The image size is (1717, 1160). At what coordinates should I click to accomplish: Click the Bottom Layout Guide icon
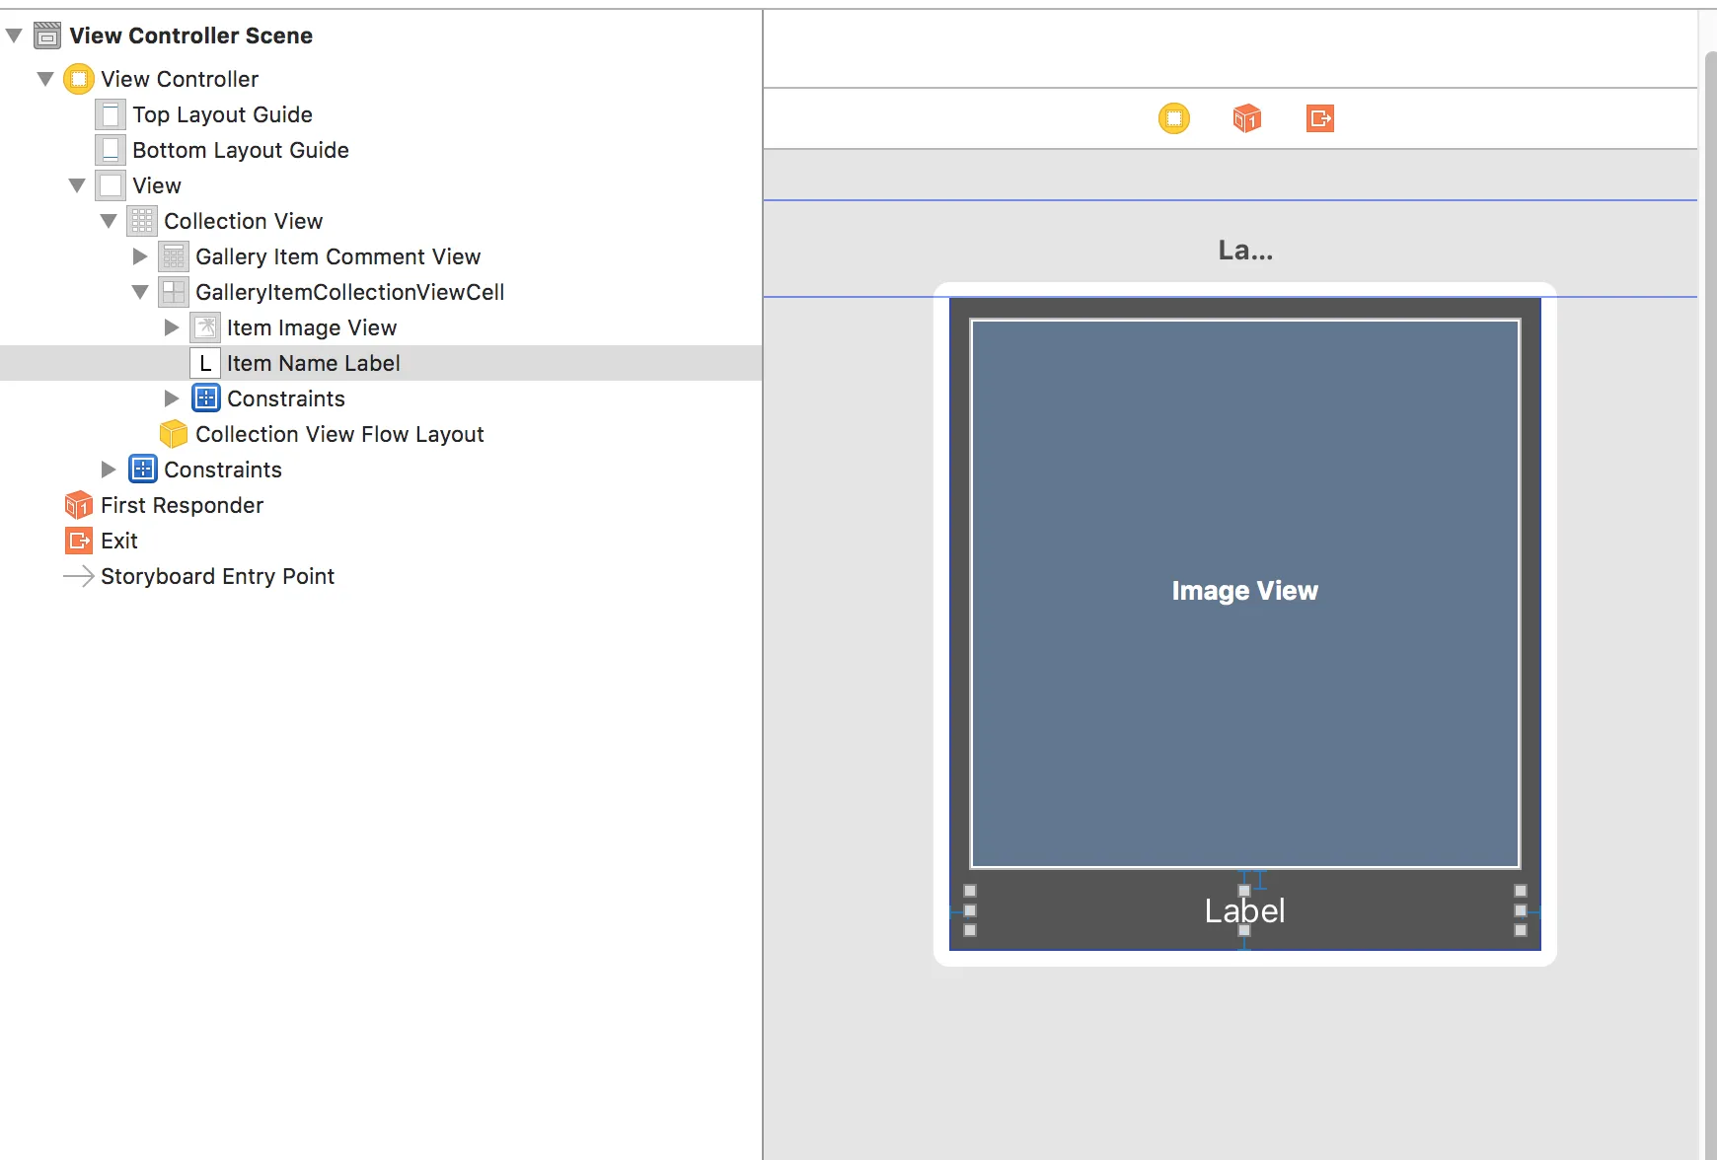(111, 150)
